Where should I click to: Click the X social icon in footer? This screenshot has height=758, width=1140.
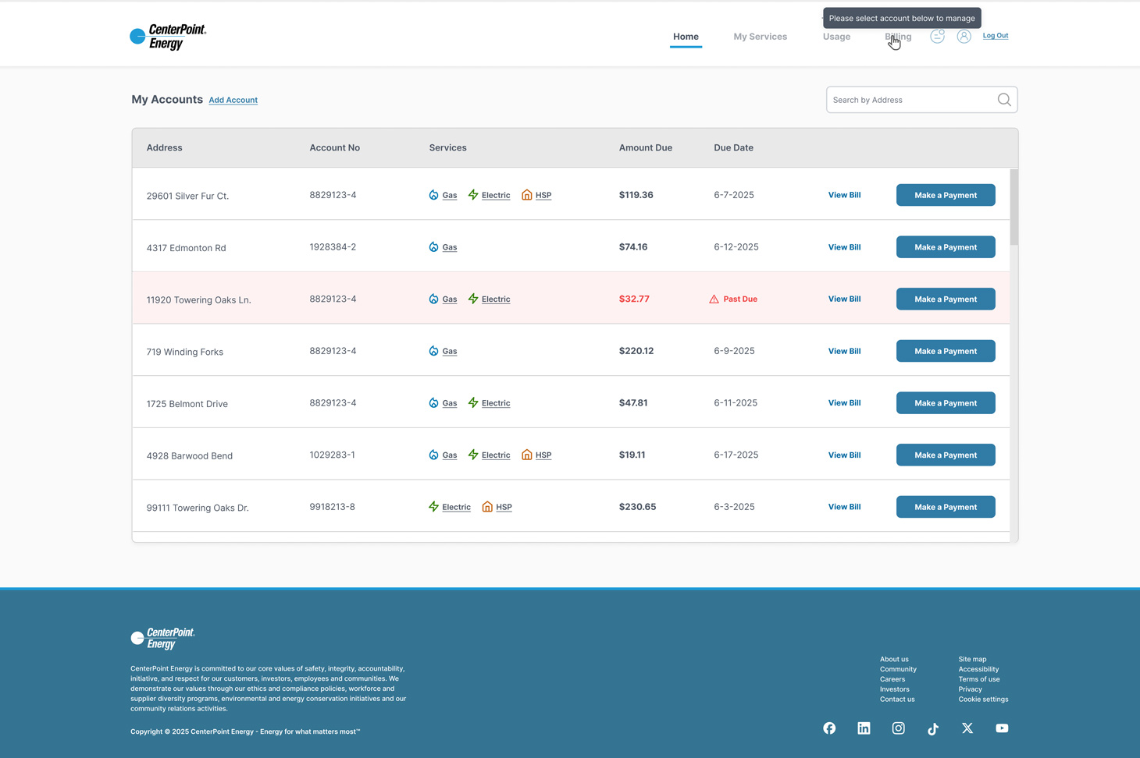(x=967, y=728)
